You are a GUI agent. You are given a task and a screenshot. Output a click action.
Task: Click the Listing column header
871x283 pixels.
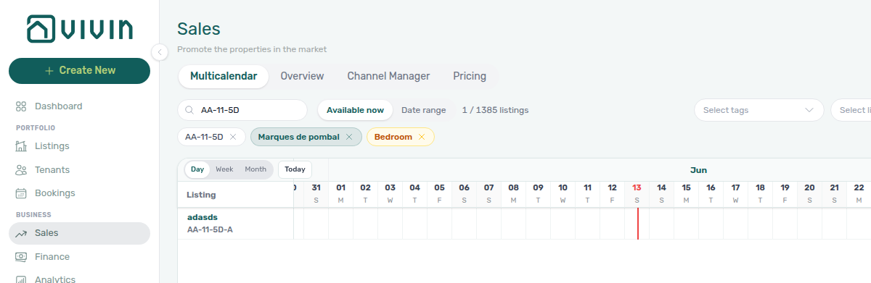coord(201,195)
